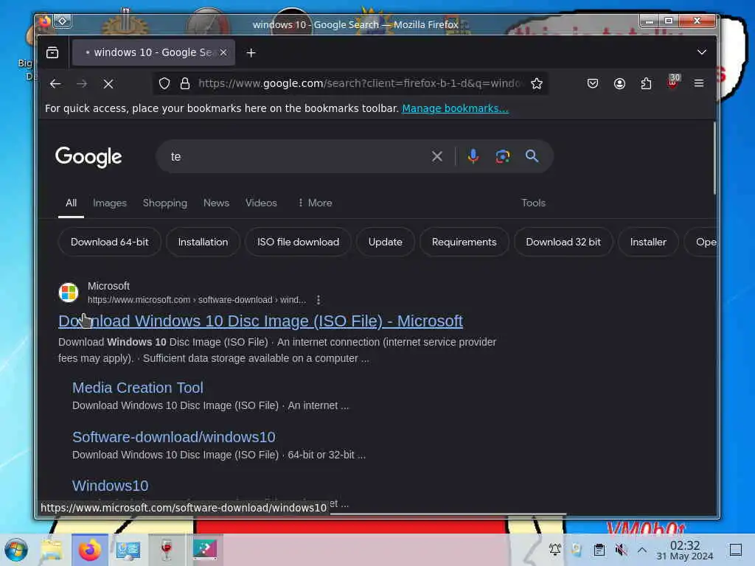Open the wine glass taskbar icon

(166, 550)
